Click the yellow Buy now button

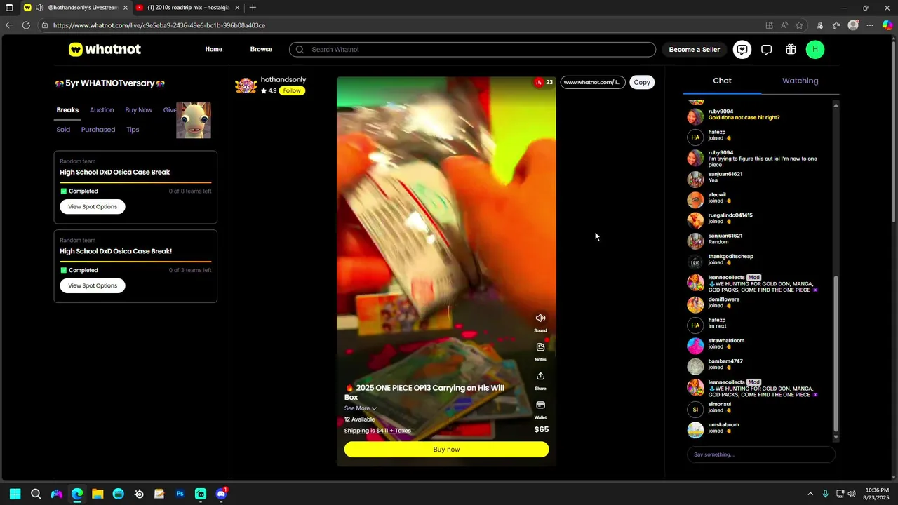(x=446, y=450)
